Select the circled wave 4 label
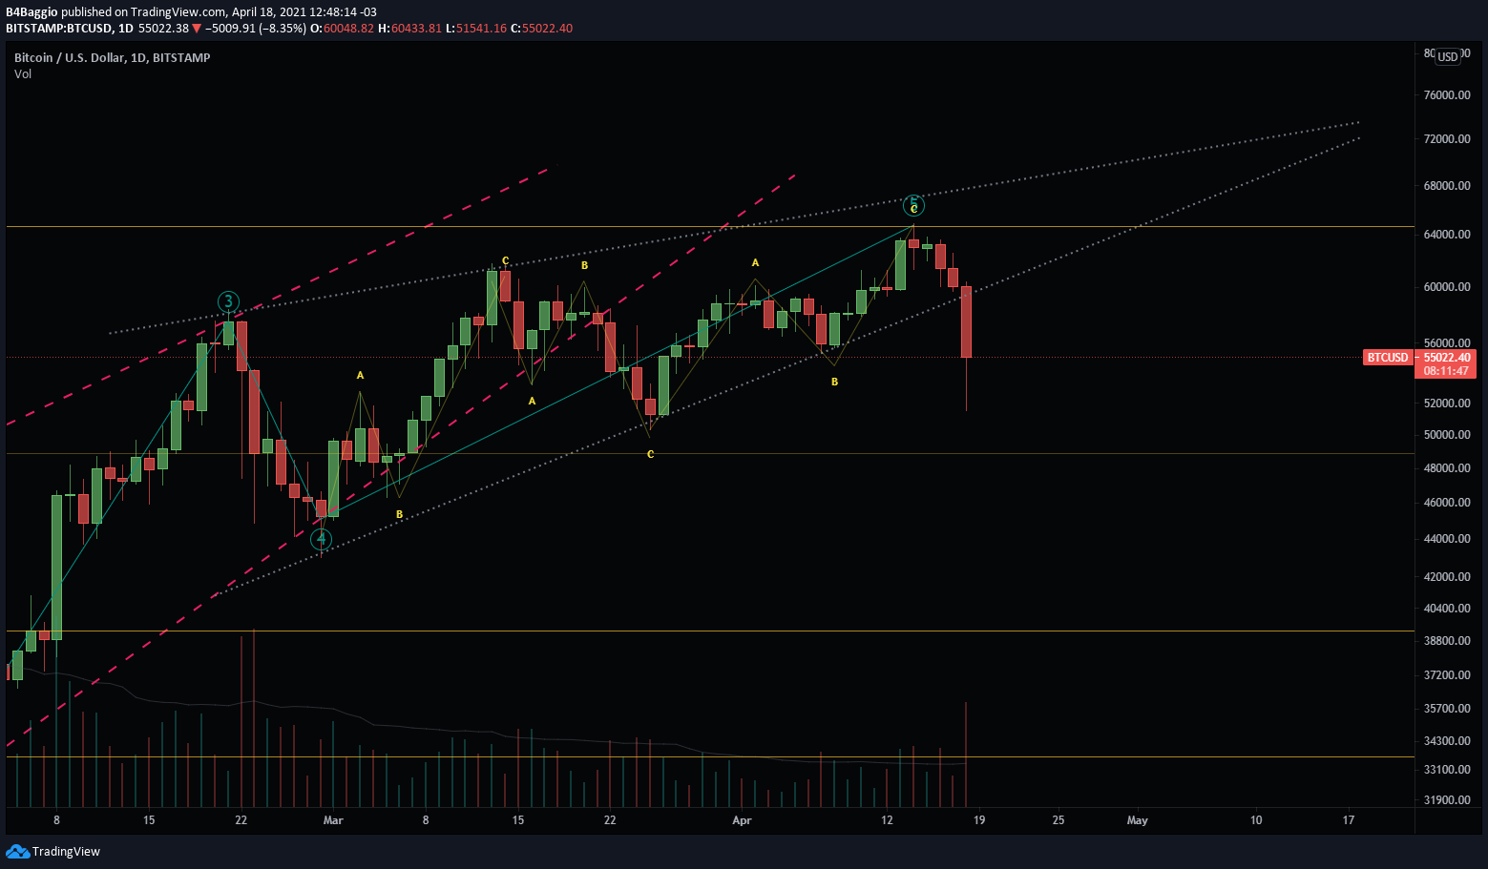 (322, 540)
